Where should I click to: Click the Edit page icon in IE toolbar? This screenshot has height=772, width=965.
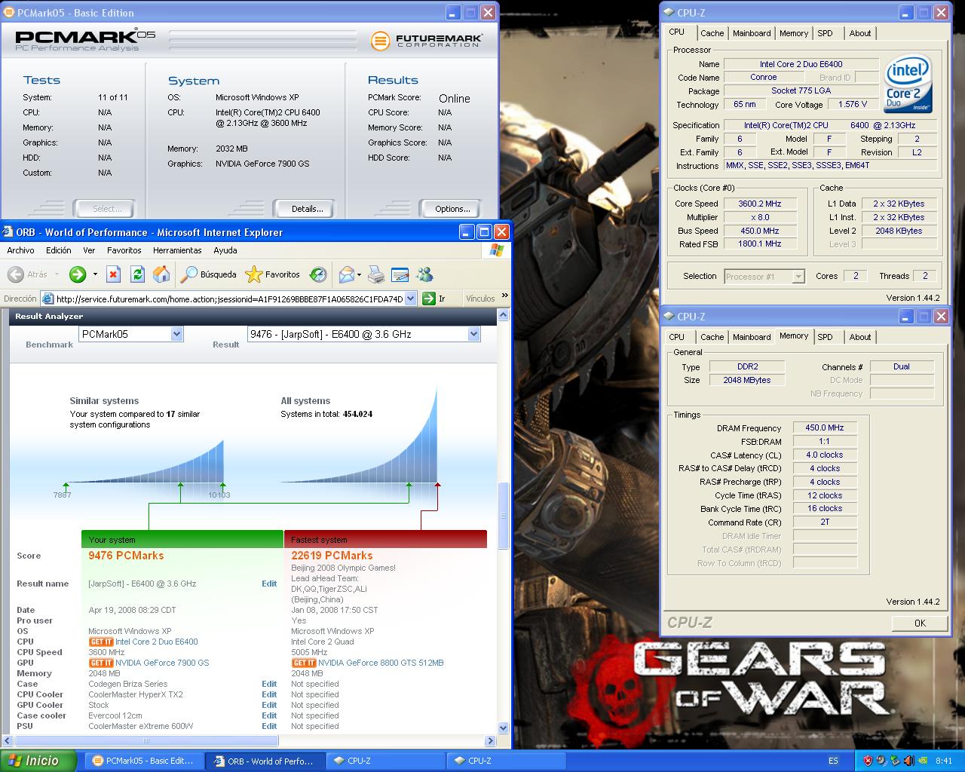point(400,274)
